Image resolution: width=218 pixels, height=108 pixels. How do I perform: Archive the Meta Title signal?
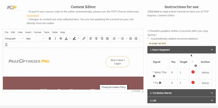click(205, 73)
